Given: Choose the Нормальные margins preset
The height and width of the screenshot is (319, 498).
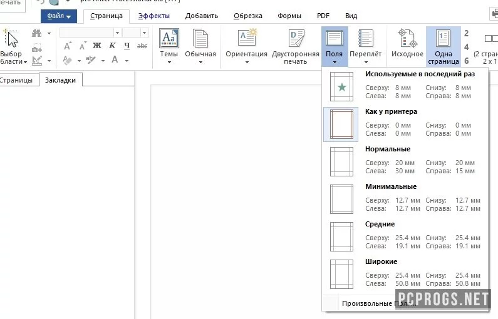Looking at the screenshot, I should [405, 161].
